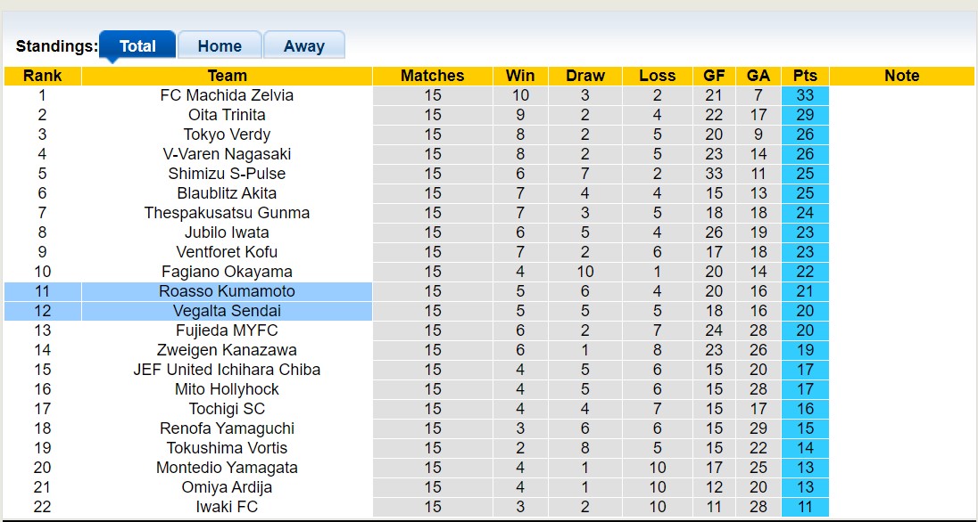Click the GA column header
Image resolution: width=978 pixels, height=522 pixels.
pyautogui.click(x=758, y=76)
